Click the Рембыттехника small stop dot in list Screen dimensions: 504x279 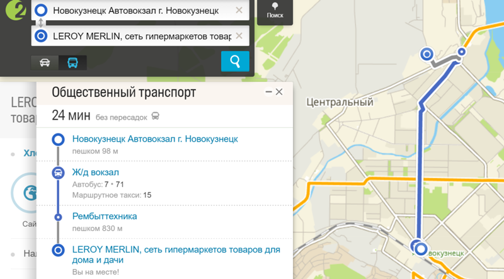click(58, 217)
